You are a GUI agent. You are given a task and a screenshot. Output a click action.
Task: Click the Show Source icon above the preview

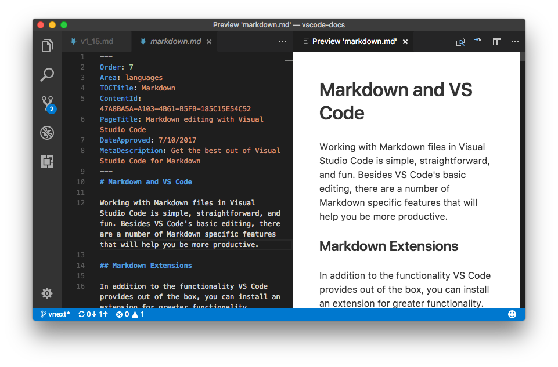(x=478, y=42)
